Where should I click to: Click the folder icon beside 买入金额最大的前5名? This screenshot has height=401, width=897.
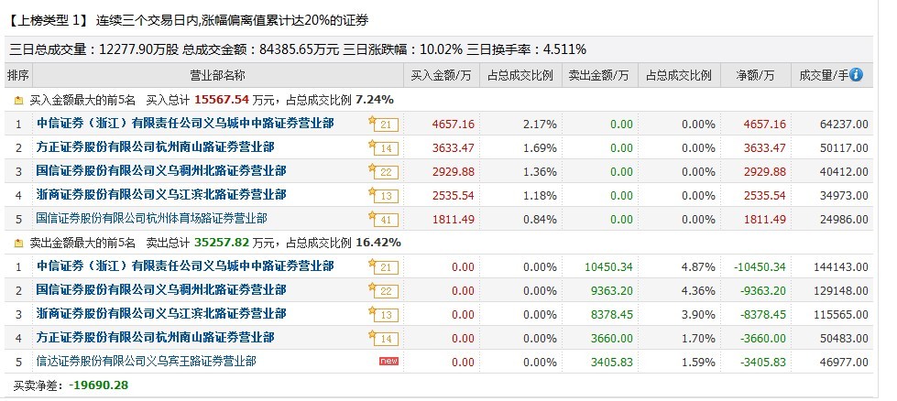click(18, 100)
